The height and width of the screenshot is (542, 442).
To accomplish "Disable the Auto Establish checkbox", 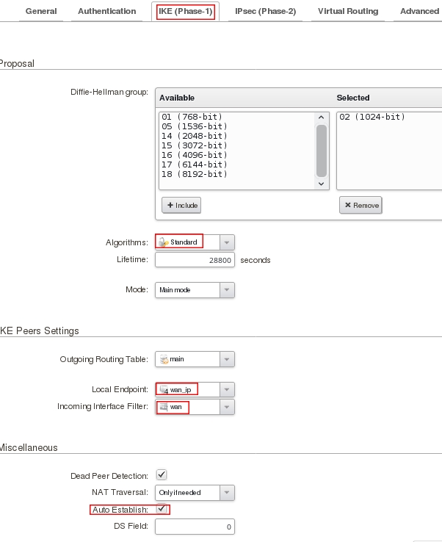I will [x=162, y=509].
